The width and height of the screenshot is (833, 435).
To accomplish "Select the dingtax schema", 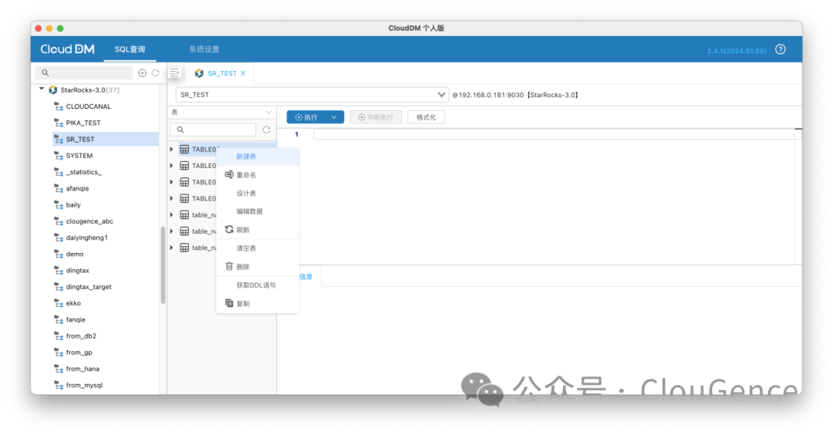I will pos(77,271).
